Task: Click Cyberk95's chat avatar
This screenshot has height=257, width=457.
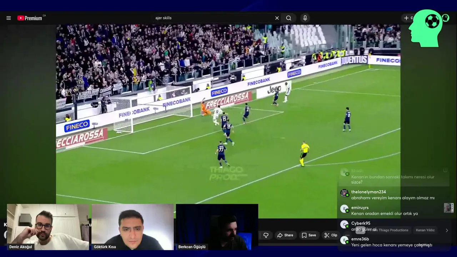Action: click(x=344, y=225)
